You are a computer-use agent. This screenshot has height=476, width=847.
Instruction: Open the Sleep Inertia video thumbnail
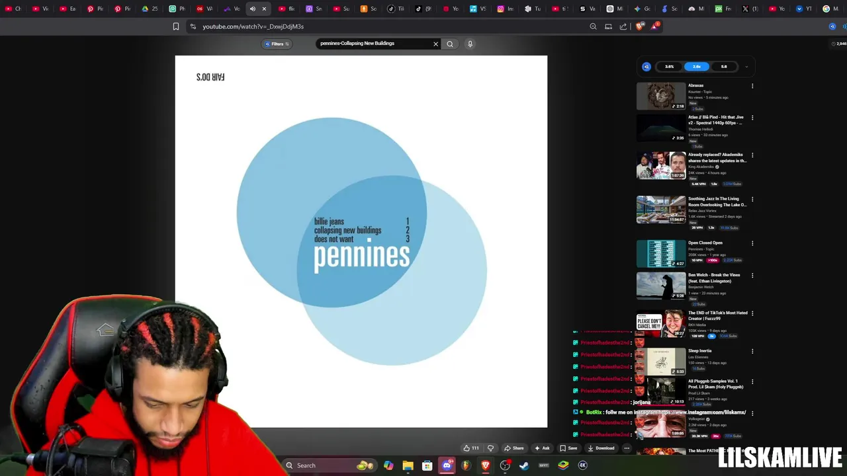tap(661, 362)
